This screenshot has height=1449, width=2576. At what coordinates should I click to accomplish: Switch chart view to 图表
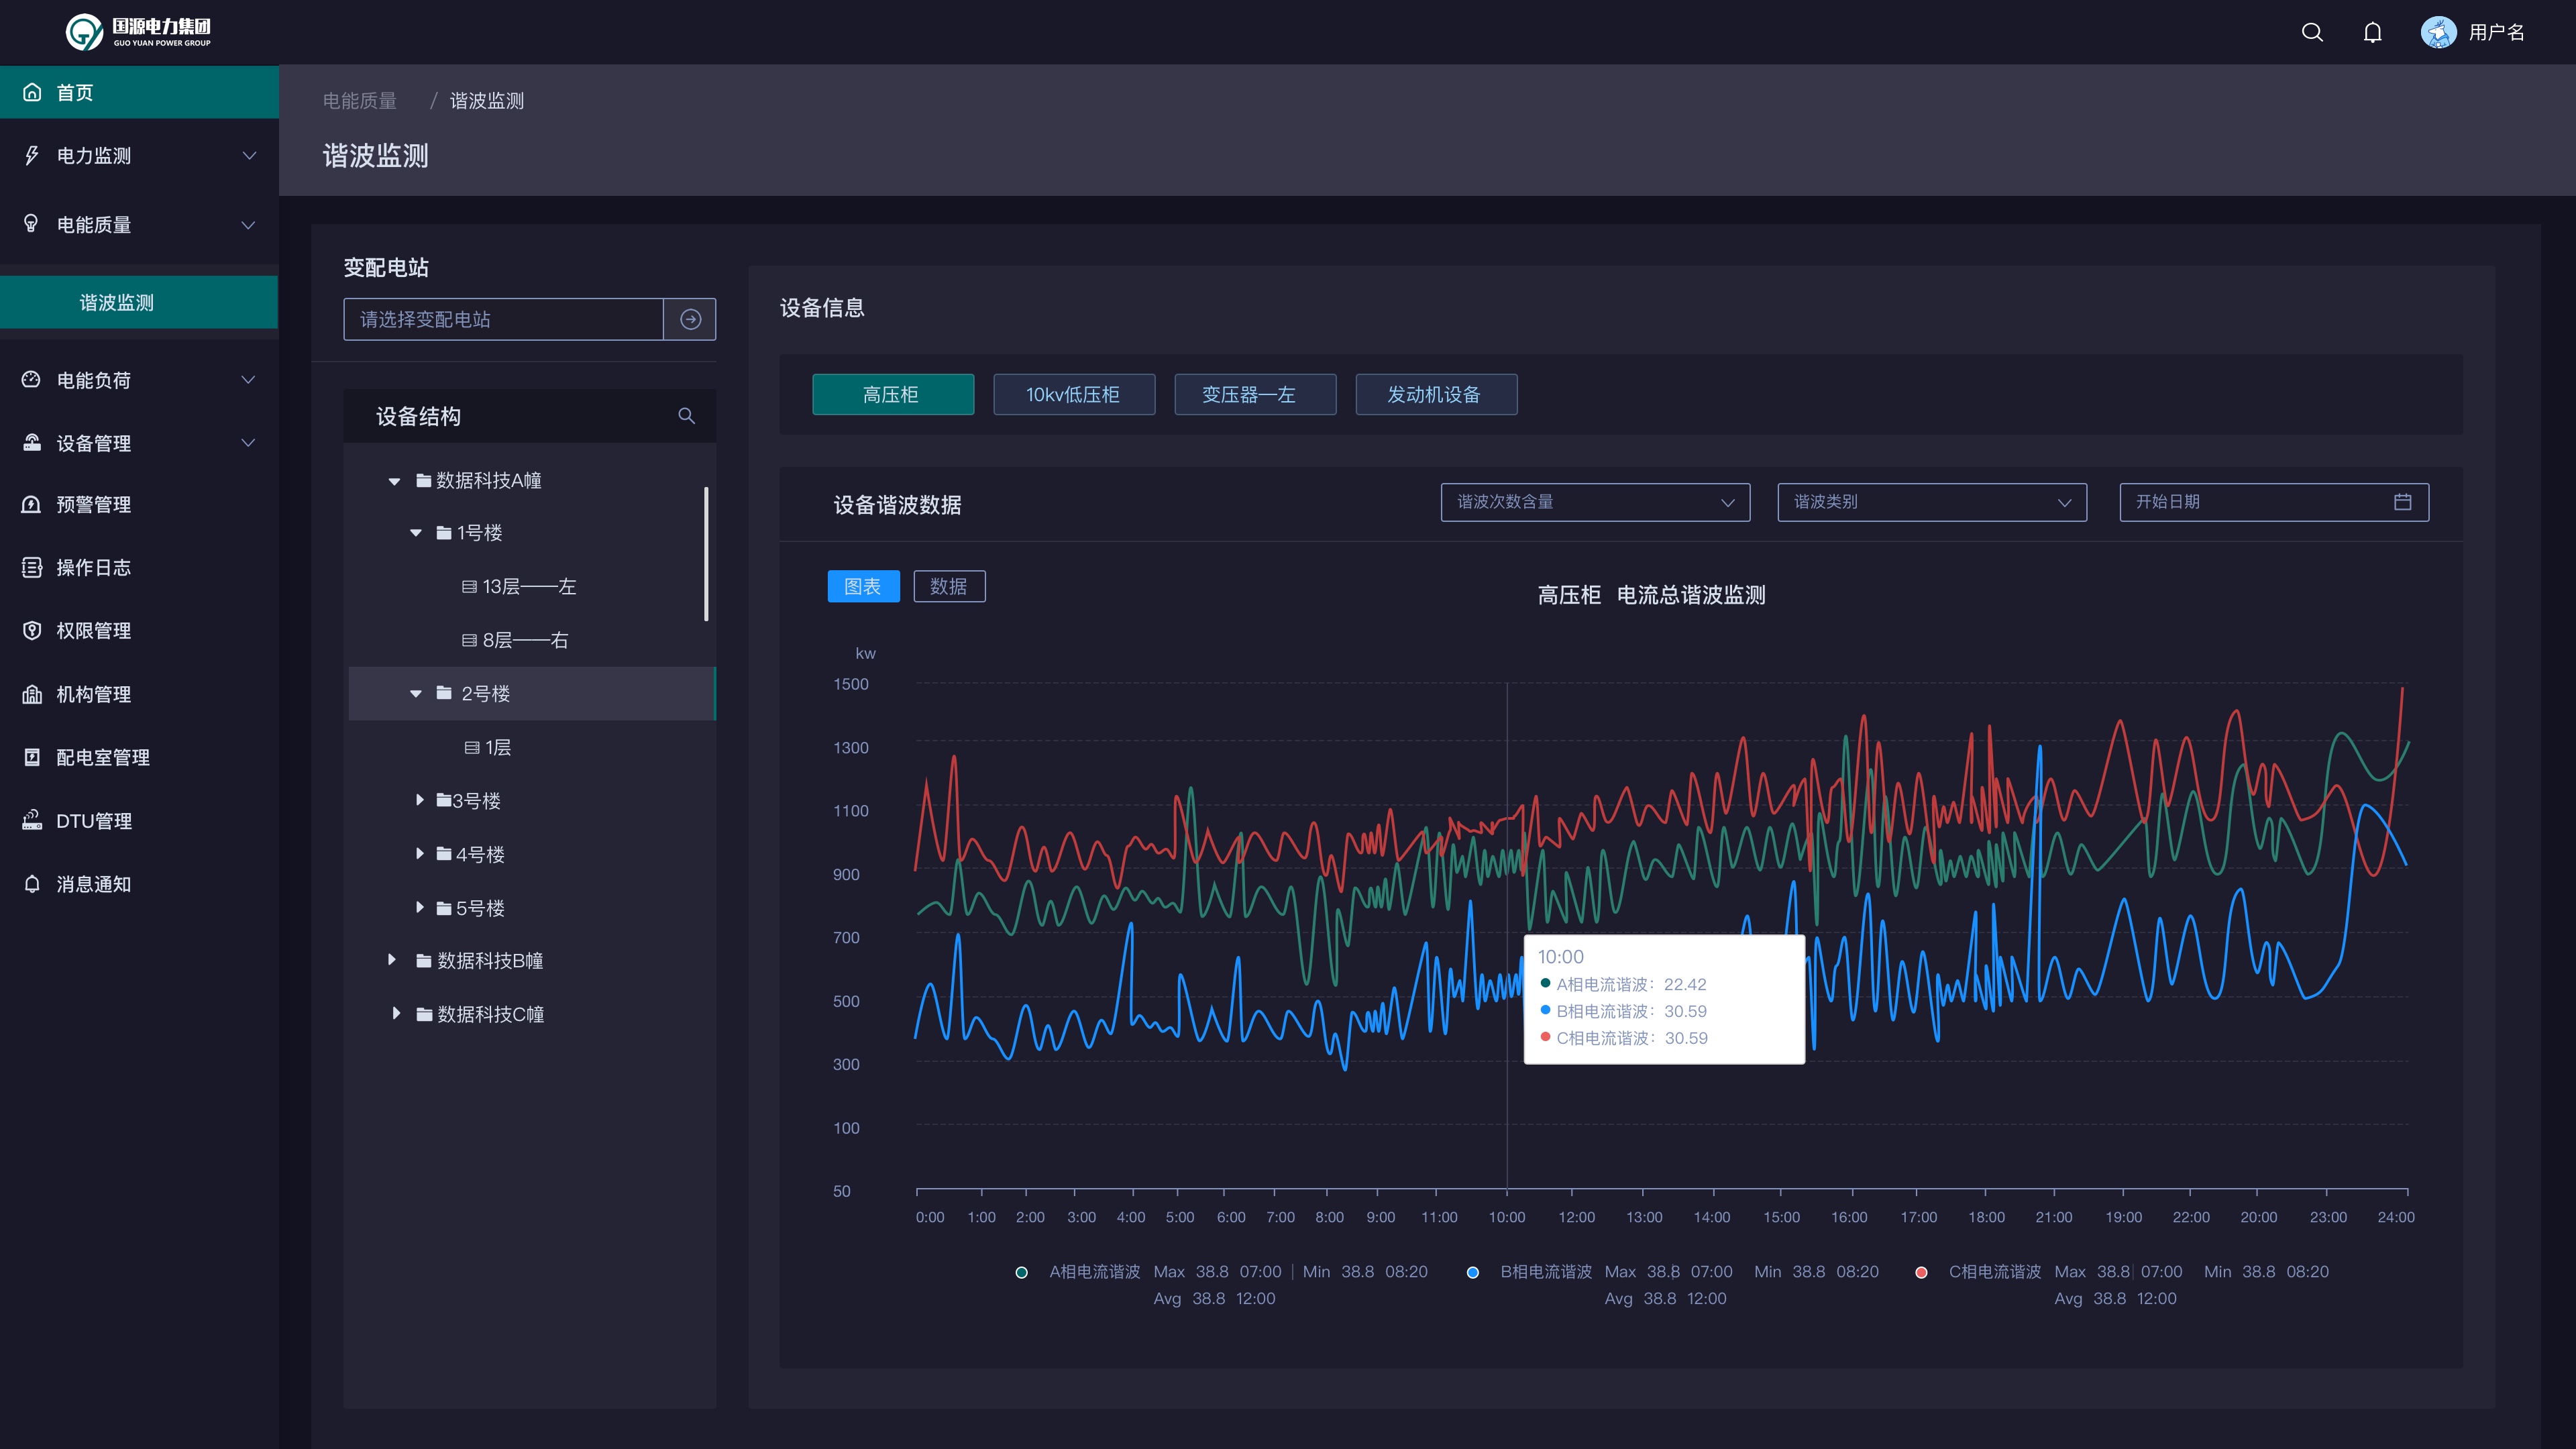click(863, 586)
